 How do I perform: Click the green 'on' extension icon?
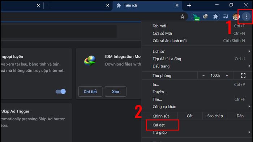click(x=196, y=17)
